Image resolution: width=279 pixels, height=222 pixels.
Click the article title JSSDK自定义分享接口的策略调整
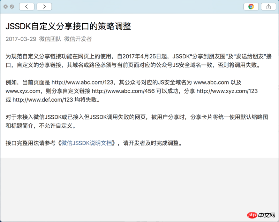pos(68,26)
